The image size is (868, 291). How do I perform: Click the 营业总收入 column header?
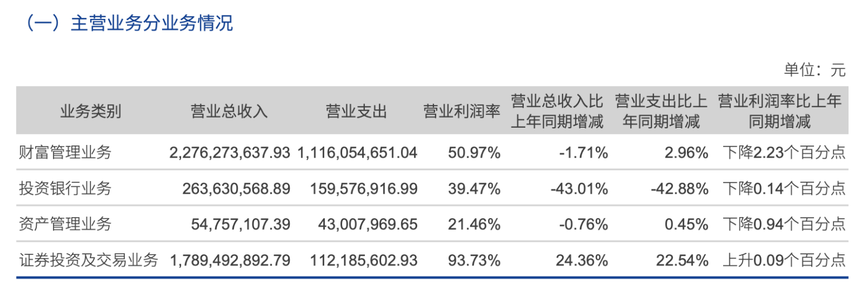click(229, 112)
